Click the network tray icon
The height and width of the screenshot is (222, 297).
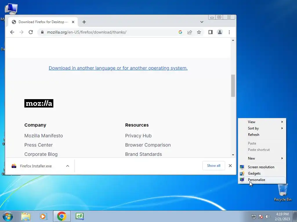pyautogui.click(x=253, y=217)
